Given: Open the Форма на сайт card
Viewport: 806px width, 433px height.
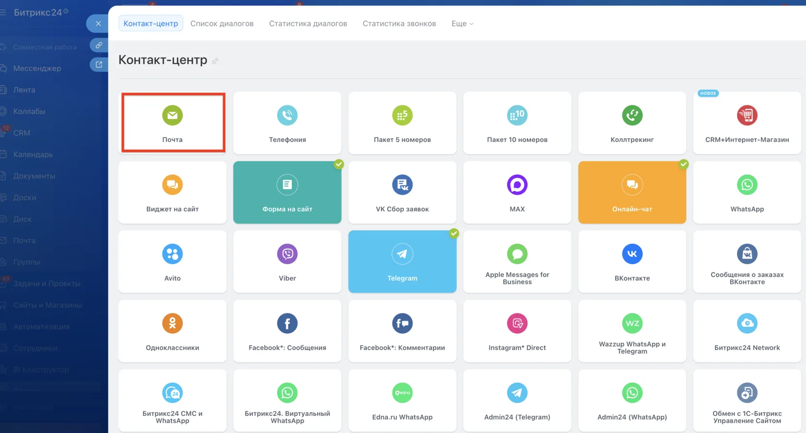Looking at the screenshot, I should [287, 192].
